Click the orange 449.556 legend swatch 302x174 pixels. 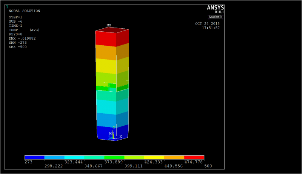(x=174, y=157)
